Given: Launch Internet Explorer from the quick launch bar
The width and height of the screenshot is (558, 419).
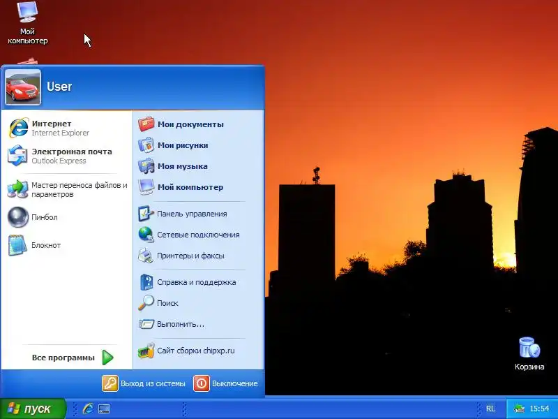Looking at the screenshot, I should coord(89,409).
